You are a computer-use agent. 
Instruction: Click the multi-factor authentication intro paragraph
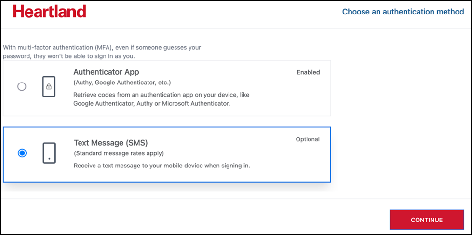coord(102,52)
